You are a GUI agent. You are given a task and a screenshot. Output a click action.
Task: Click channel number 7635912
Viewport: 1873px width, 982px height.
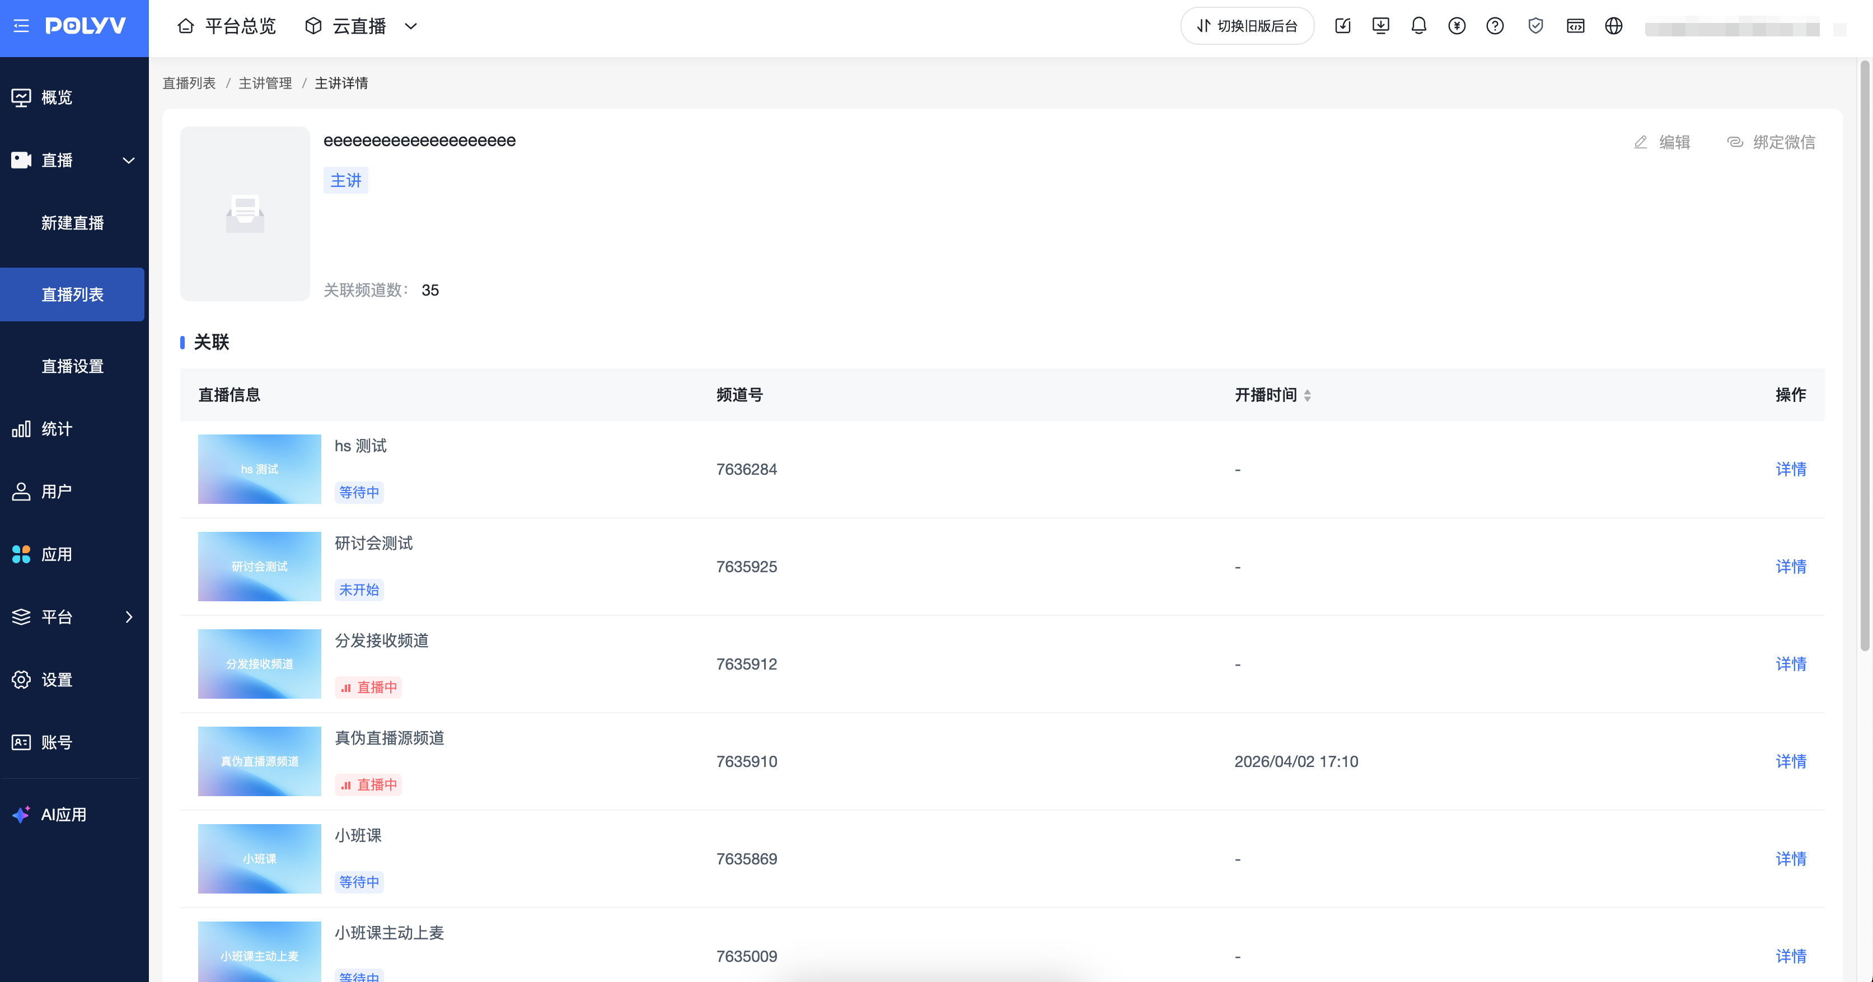[747, 664]
